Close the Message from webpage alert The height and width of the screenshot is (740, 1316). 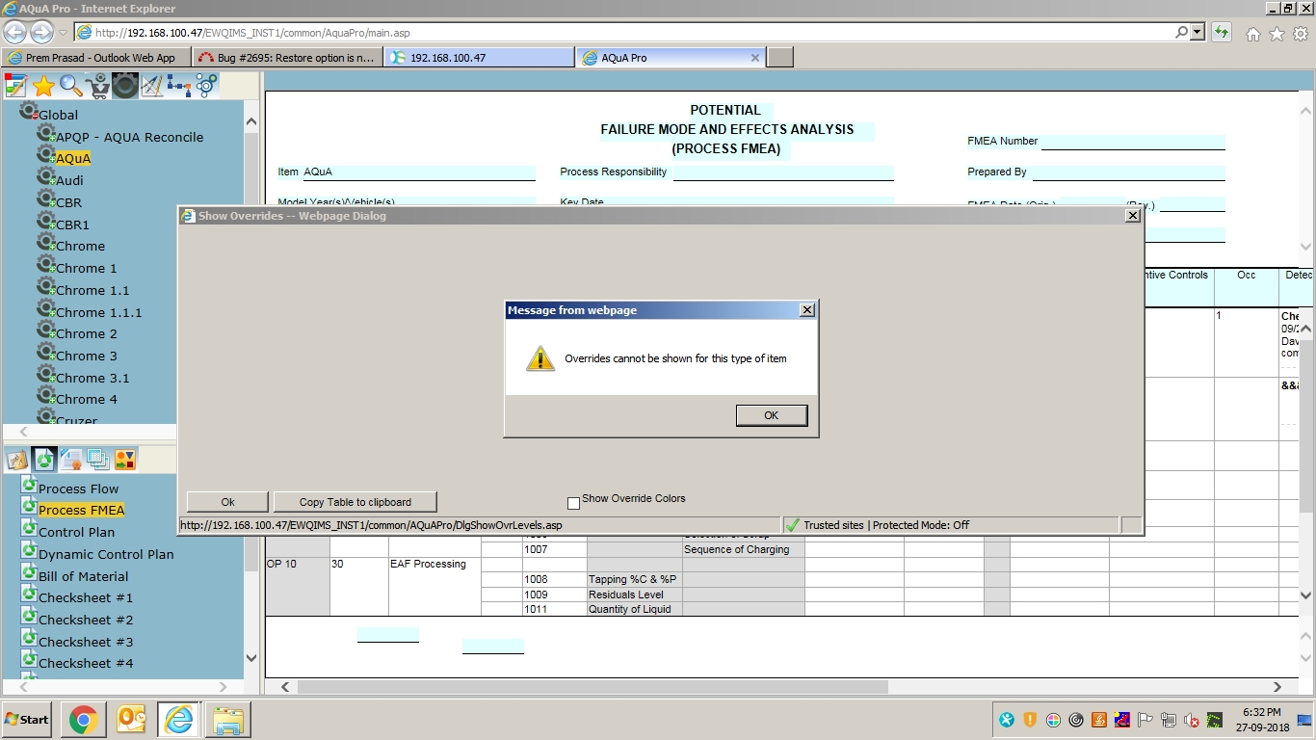[807, 310]
